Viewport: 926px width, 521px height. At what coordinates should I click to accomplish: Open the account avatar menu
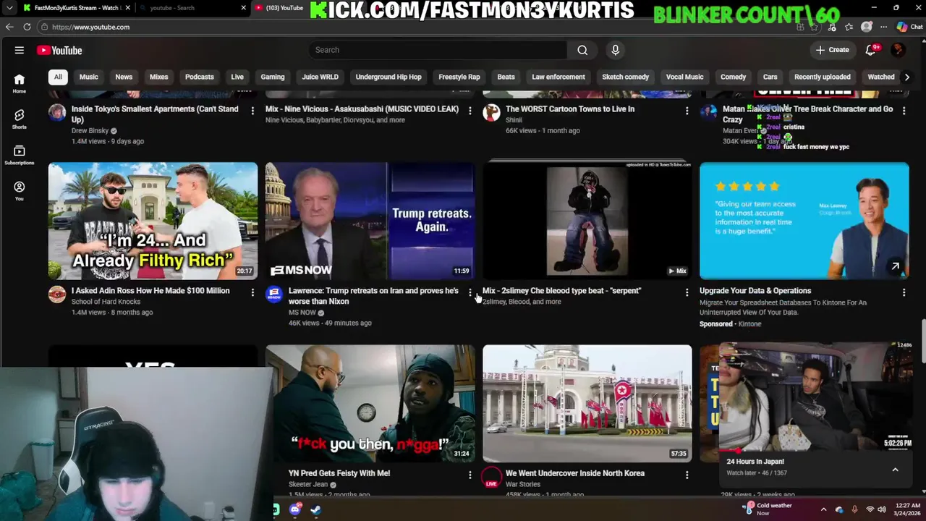click(x=898, y=50)
